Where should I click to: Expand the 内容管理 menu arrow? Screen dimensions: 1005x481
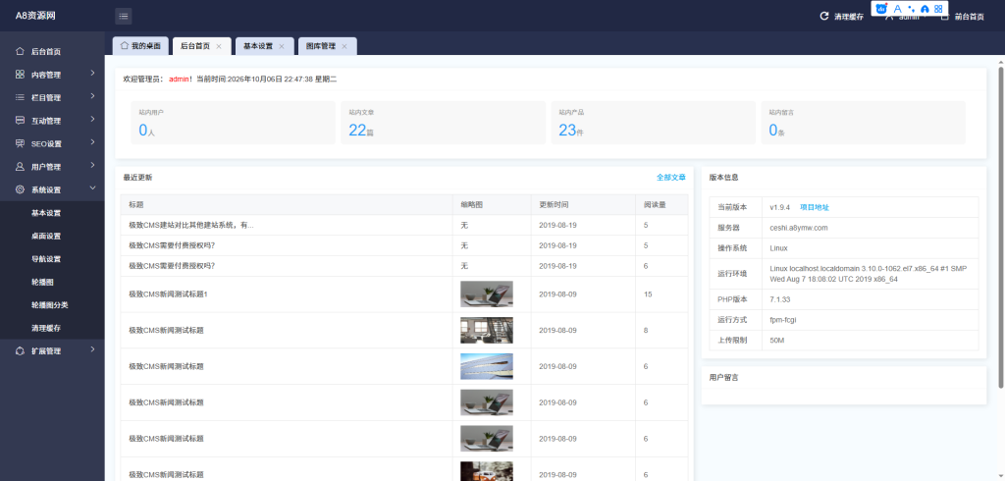[x=93, y=73]
